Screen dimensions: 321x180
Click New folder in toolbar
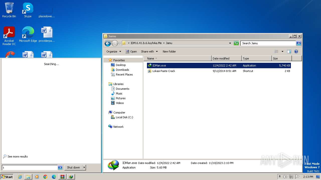coord(169,51)
